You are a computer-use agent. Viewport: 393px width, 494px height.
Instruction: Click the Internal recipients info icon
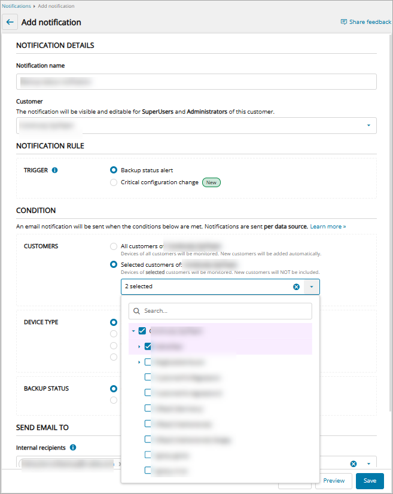73,447
